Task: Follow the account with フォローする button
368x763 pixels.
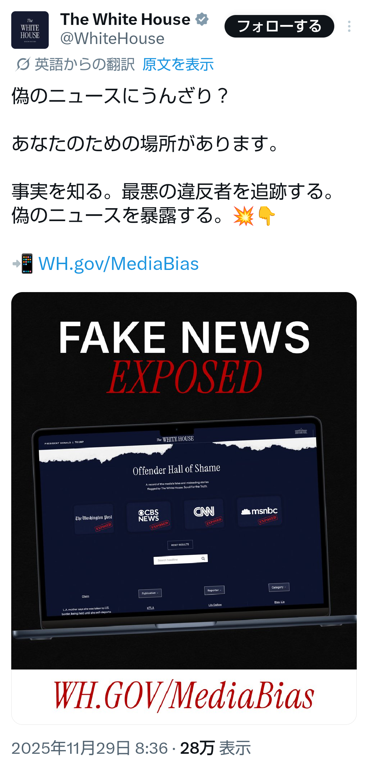Action: pos(279,26)
